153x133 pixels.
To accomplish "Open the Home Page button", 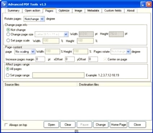I will (x=118, y=125).
